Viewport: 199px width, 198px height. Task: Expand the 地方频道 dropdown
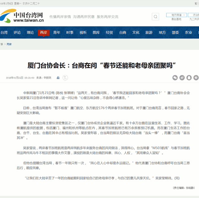[x=176, y=15]
